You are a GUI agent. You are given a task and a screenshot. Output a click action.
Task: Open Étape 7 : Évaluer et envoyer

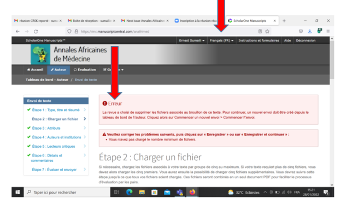[54, 170]
